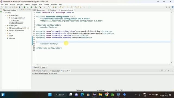Place cursor on the connection.password property line
Screen dimensions: 174x98
pyautogui.click(x=64, y=38)
